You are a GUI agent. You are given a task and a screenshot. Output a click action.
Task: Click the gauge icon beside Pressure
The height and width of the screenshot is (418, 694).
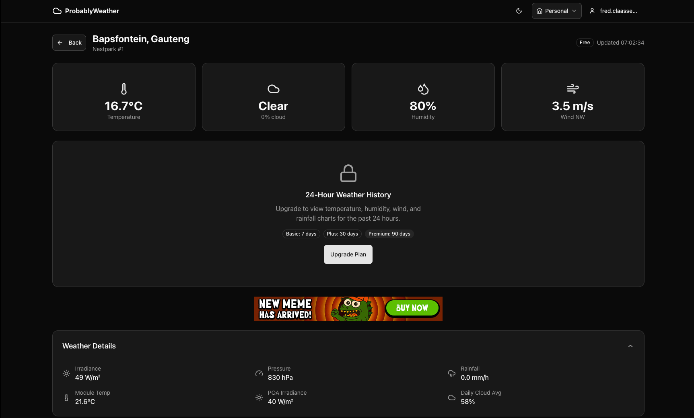pos(259,373)
